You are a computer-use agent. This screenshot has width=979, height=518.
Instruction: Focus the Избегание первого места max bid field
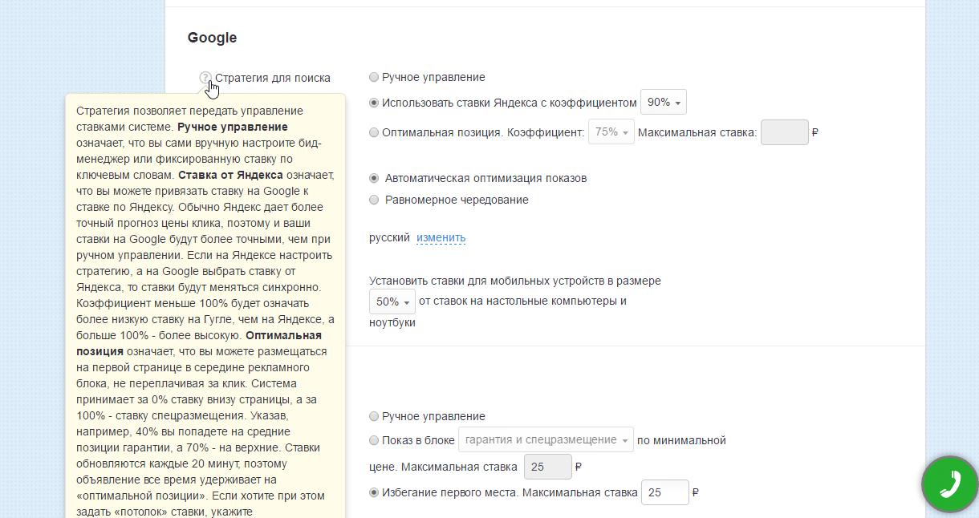(x=664, y=492)
